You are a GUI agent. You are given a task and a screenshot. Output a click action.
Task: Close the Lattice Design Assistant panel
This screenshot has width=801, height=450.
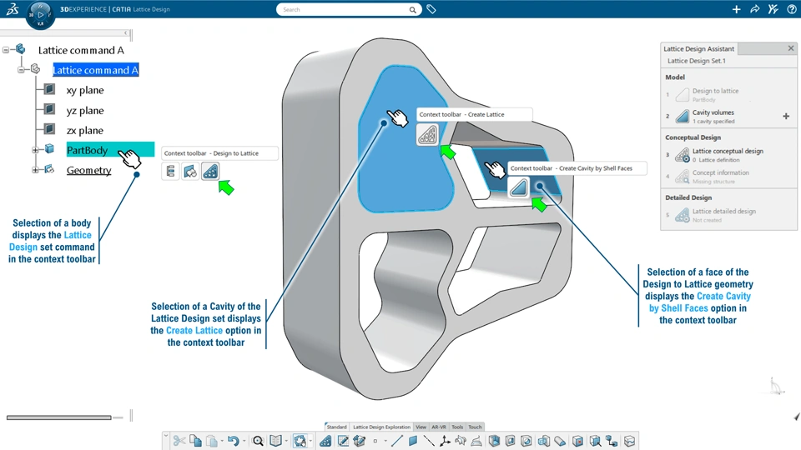791,48
